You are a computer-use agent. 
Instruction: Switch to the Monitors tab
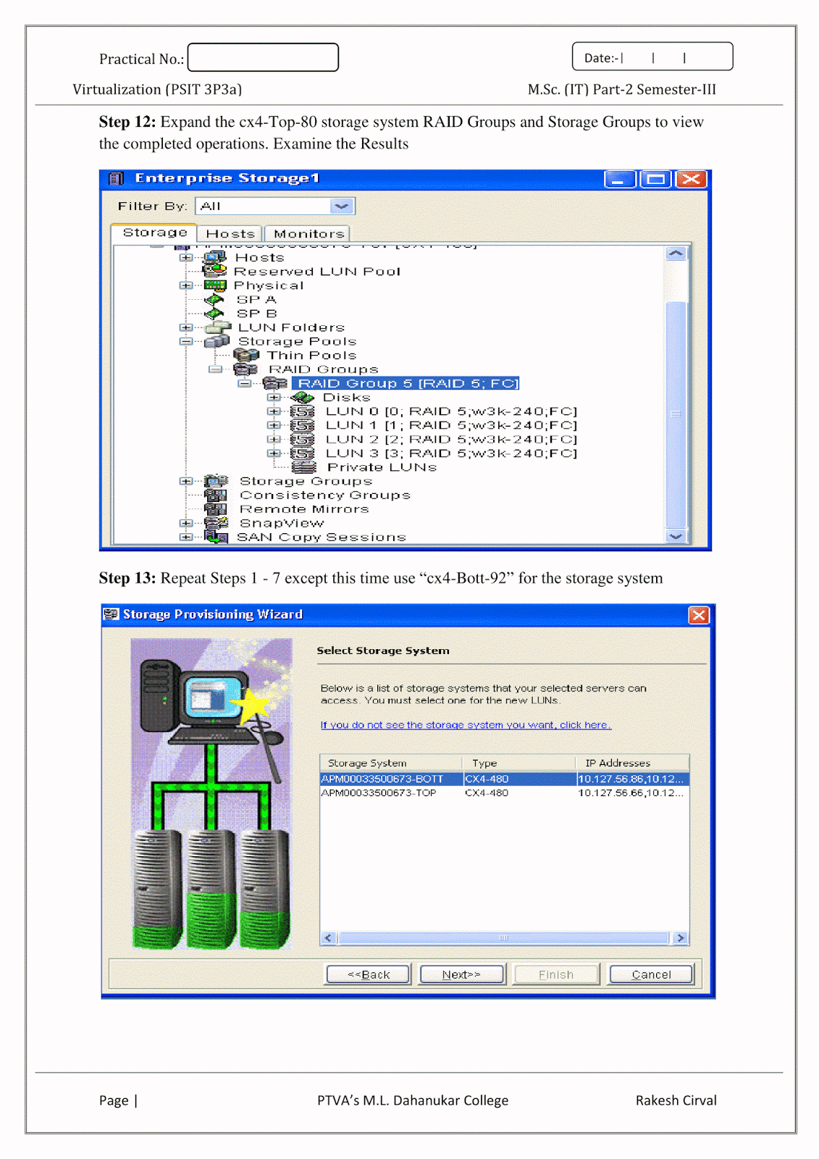coord(308,234)
